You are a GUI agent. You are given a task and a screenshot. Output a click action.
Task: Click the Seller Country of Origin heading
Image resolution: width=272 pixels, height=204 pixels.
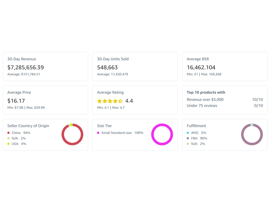click(x=28, y=126)
